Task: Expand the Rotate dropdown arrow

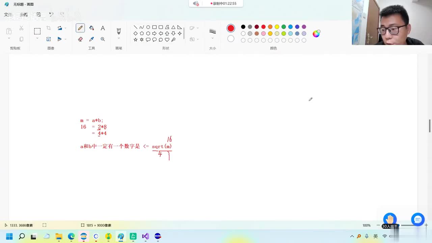Action: [x=65, y=28]
